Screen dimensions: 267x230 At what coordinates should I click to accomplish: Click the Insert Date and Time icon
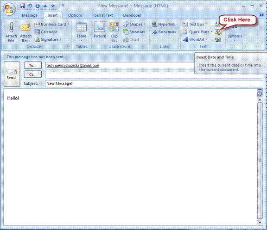point(217,32)
